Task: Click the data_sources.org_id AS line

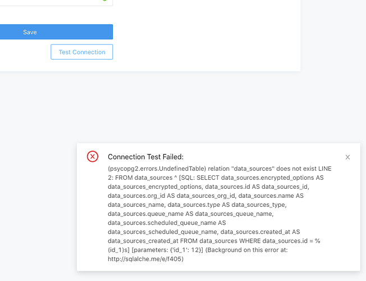Action: pos(205,196)
